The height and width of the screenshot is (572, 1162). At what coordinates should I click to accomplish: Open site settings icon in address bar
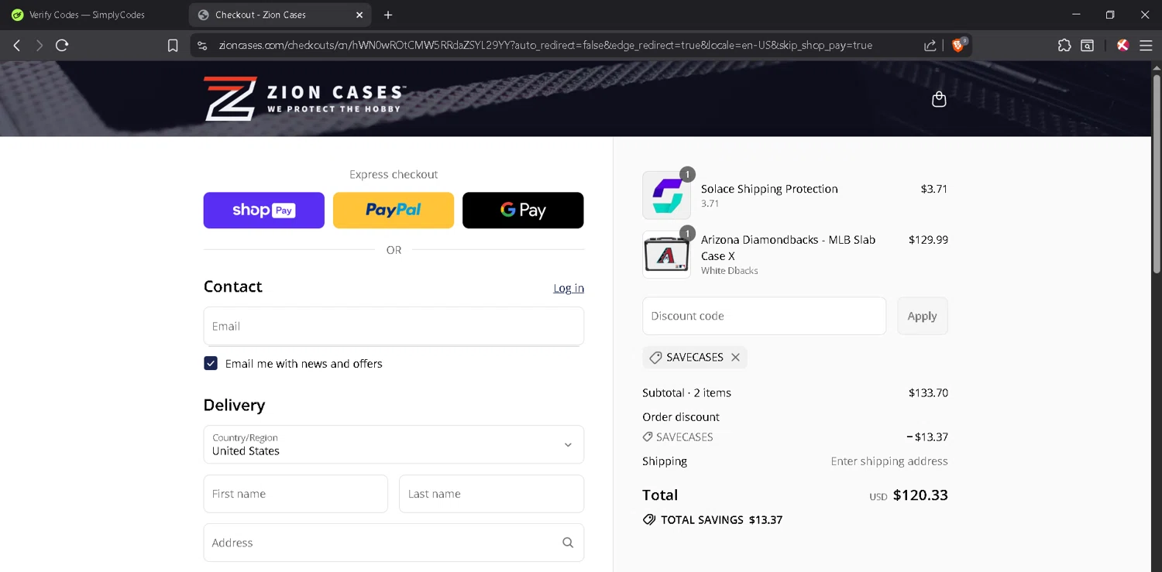pyautogui.click(x=202, y=46)
